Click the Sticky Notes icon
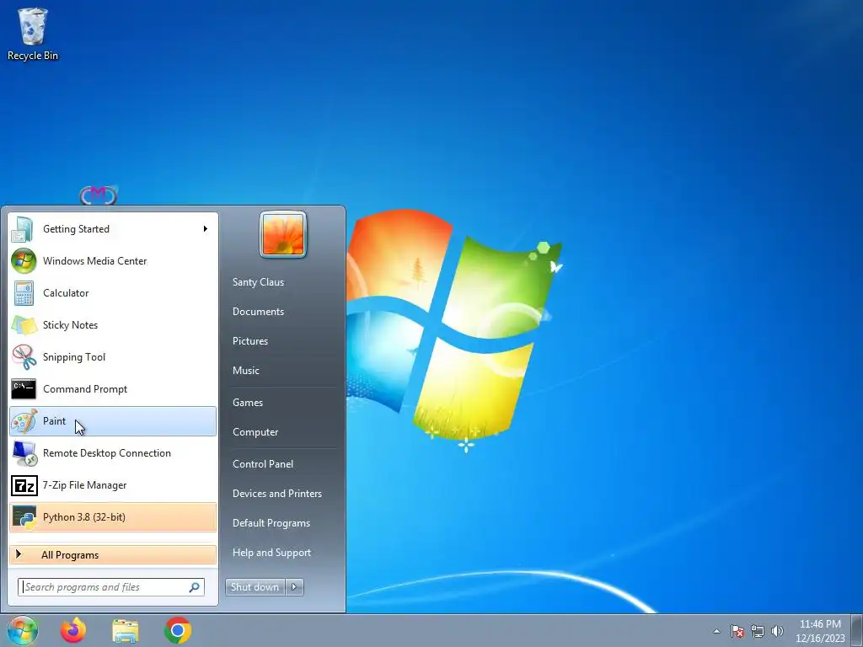 point(24,325)
